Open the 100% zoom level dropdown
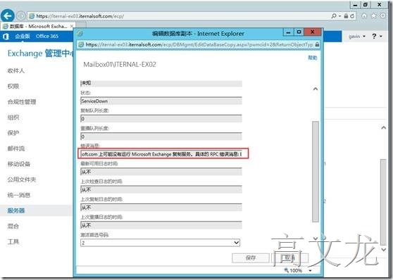Viewport: 393px width, 280px height. 311,271
